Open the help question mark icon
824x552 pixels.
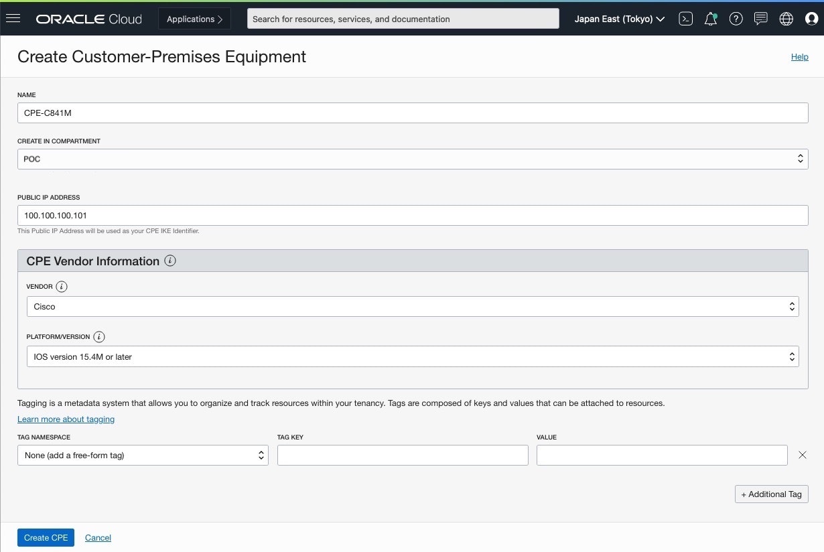tap(736, 19)
